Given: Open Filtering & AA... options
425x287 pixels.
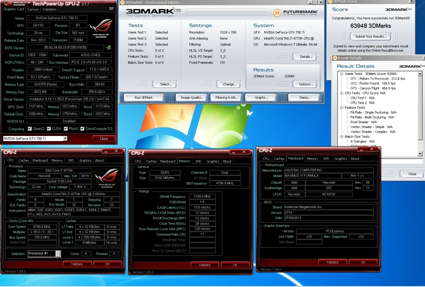Looking at the screenshot, I should (x=227, y=98).
